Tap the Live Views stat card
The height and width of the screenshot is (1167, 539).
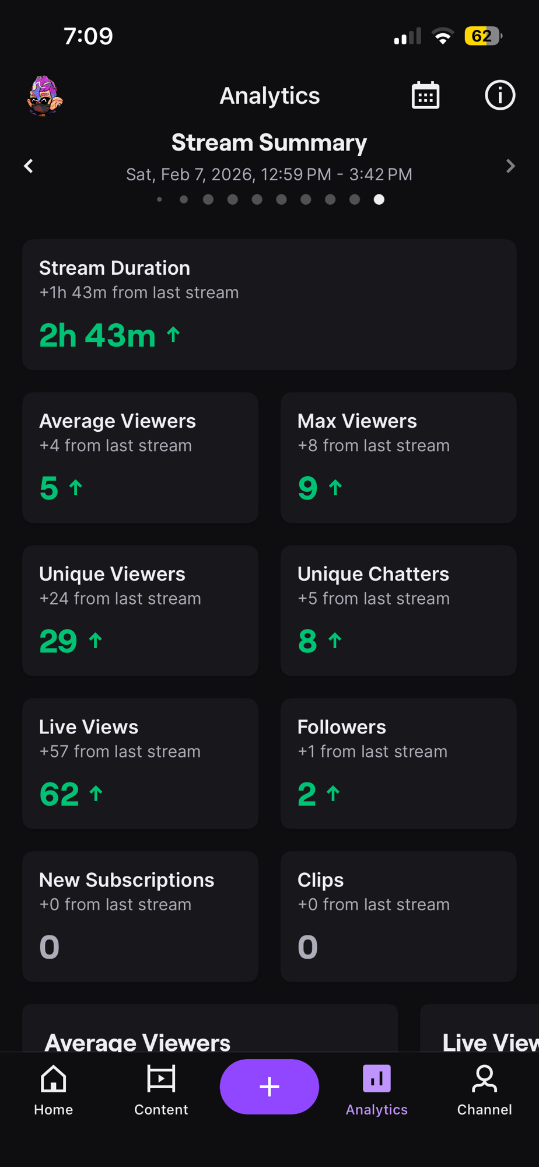140,763
